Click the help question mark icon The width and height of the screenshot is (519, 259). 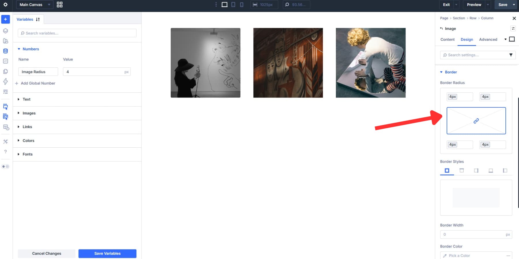tap(5, 152)
